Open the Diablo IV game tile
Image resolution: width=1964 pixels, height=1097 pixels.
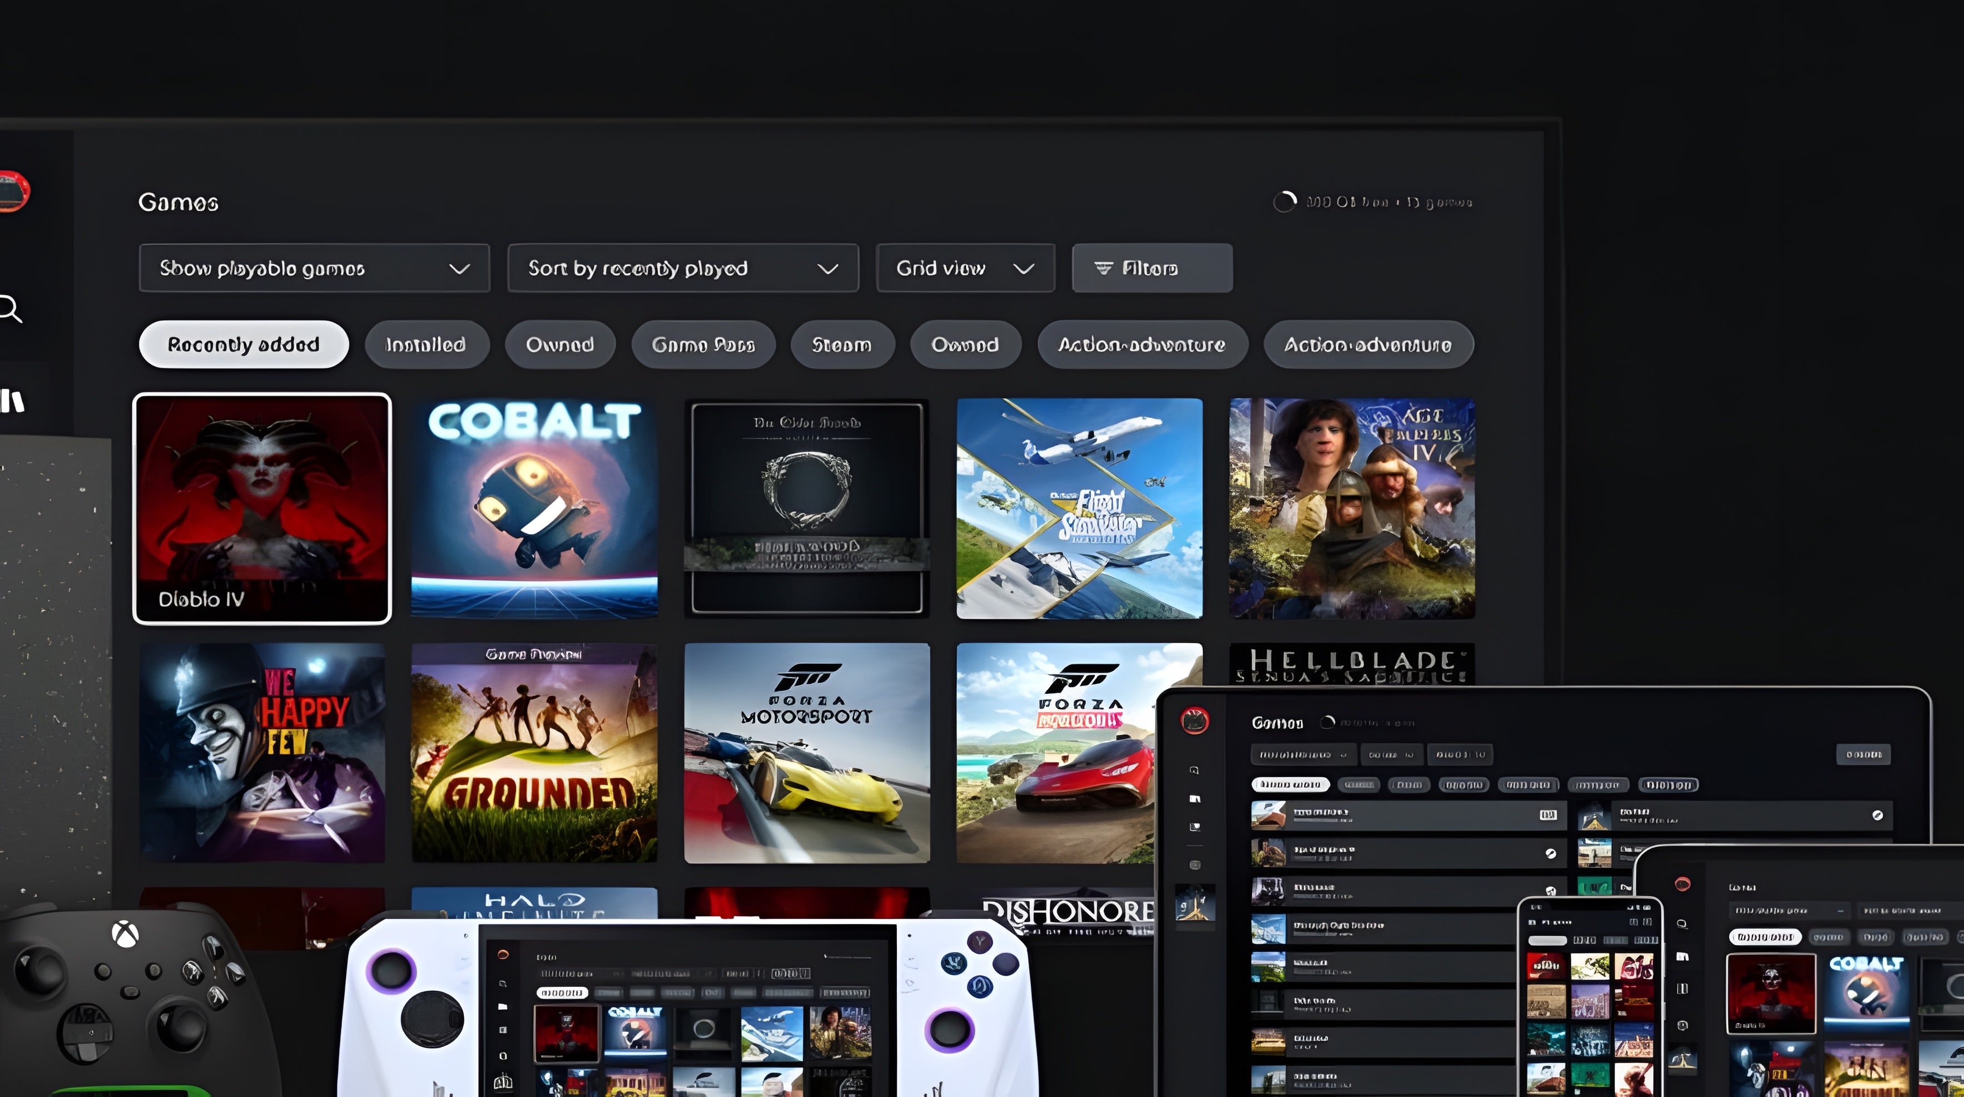261,507
